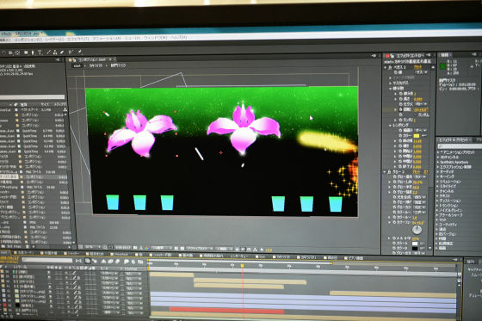Switch to the Effects & Presets panel tab
The image size is (482, 321).
coord(454,139)
